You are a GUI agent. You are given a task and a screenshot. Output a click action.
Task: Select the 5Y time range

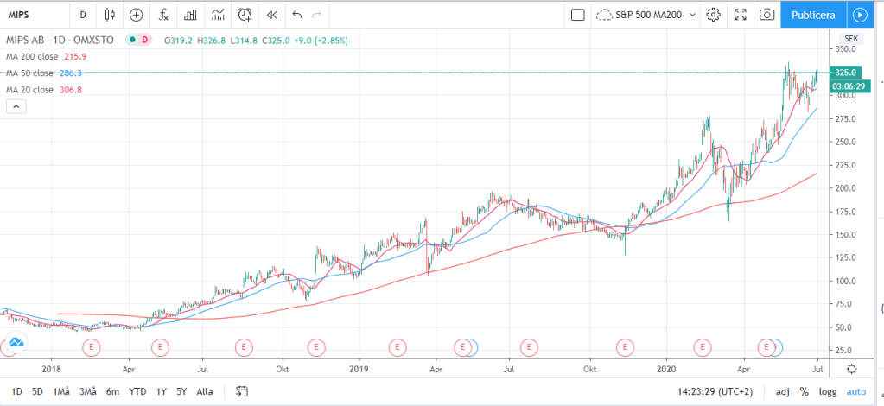pyautogui.click(x=181, y=391)
